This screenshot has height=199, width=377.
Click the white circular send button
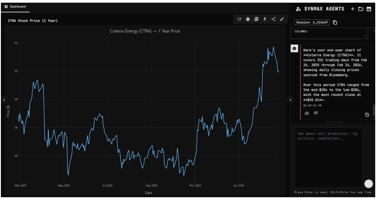[368, 184]
